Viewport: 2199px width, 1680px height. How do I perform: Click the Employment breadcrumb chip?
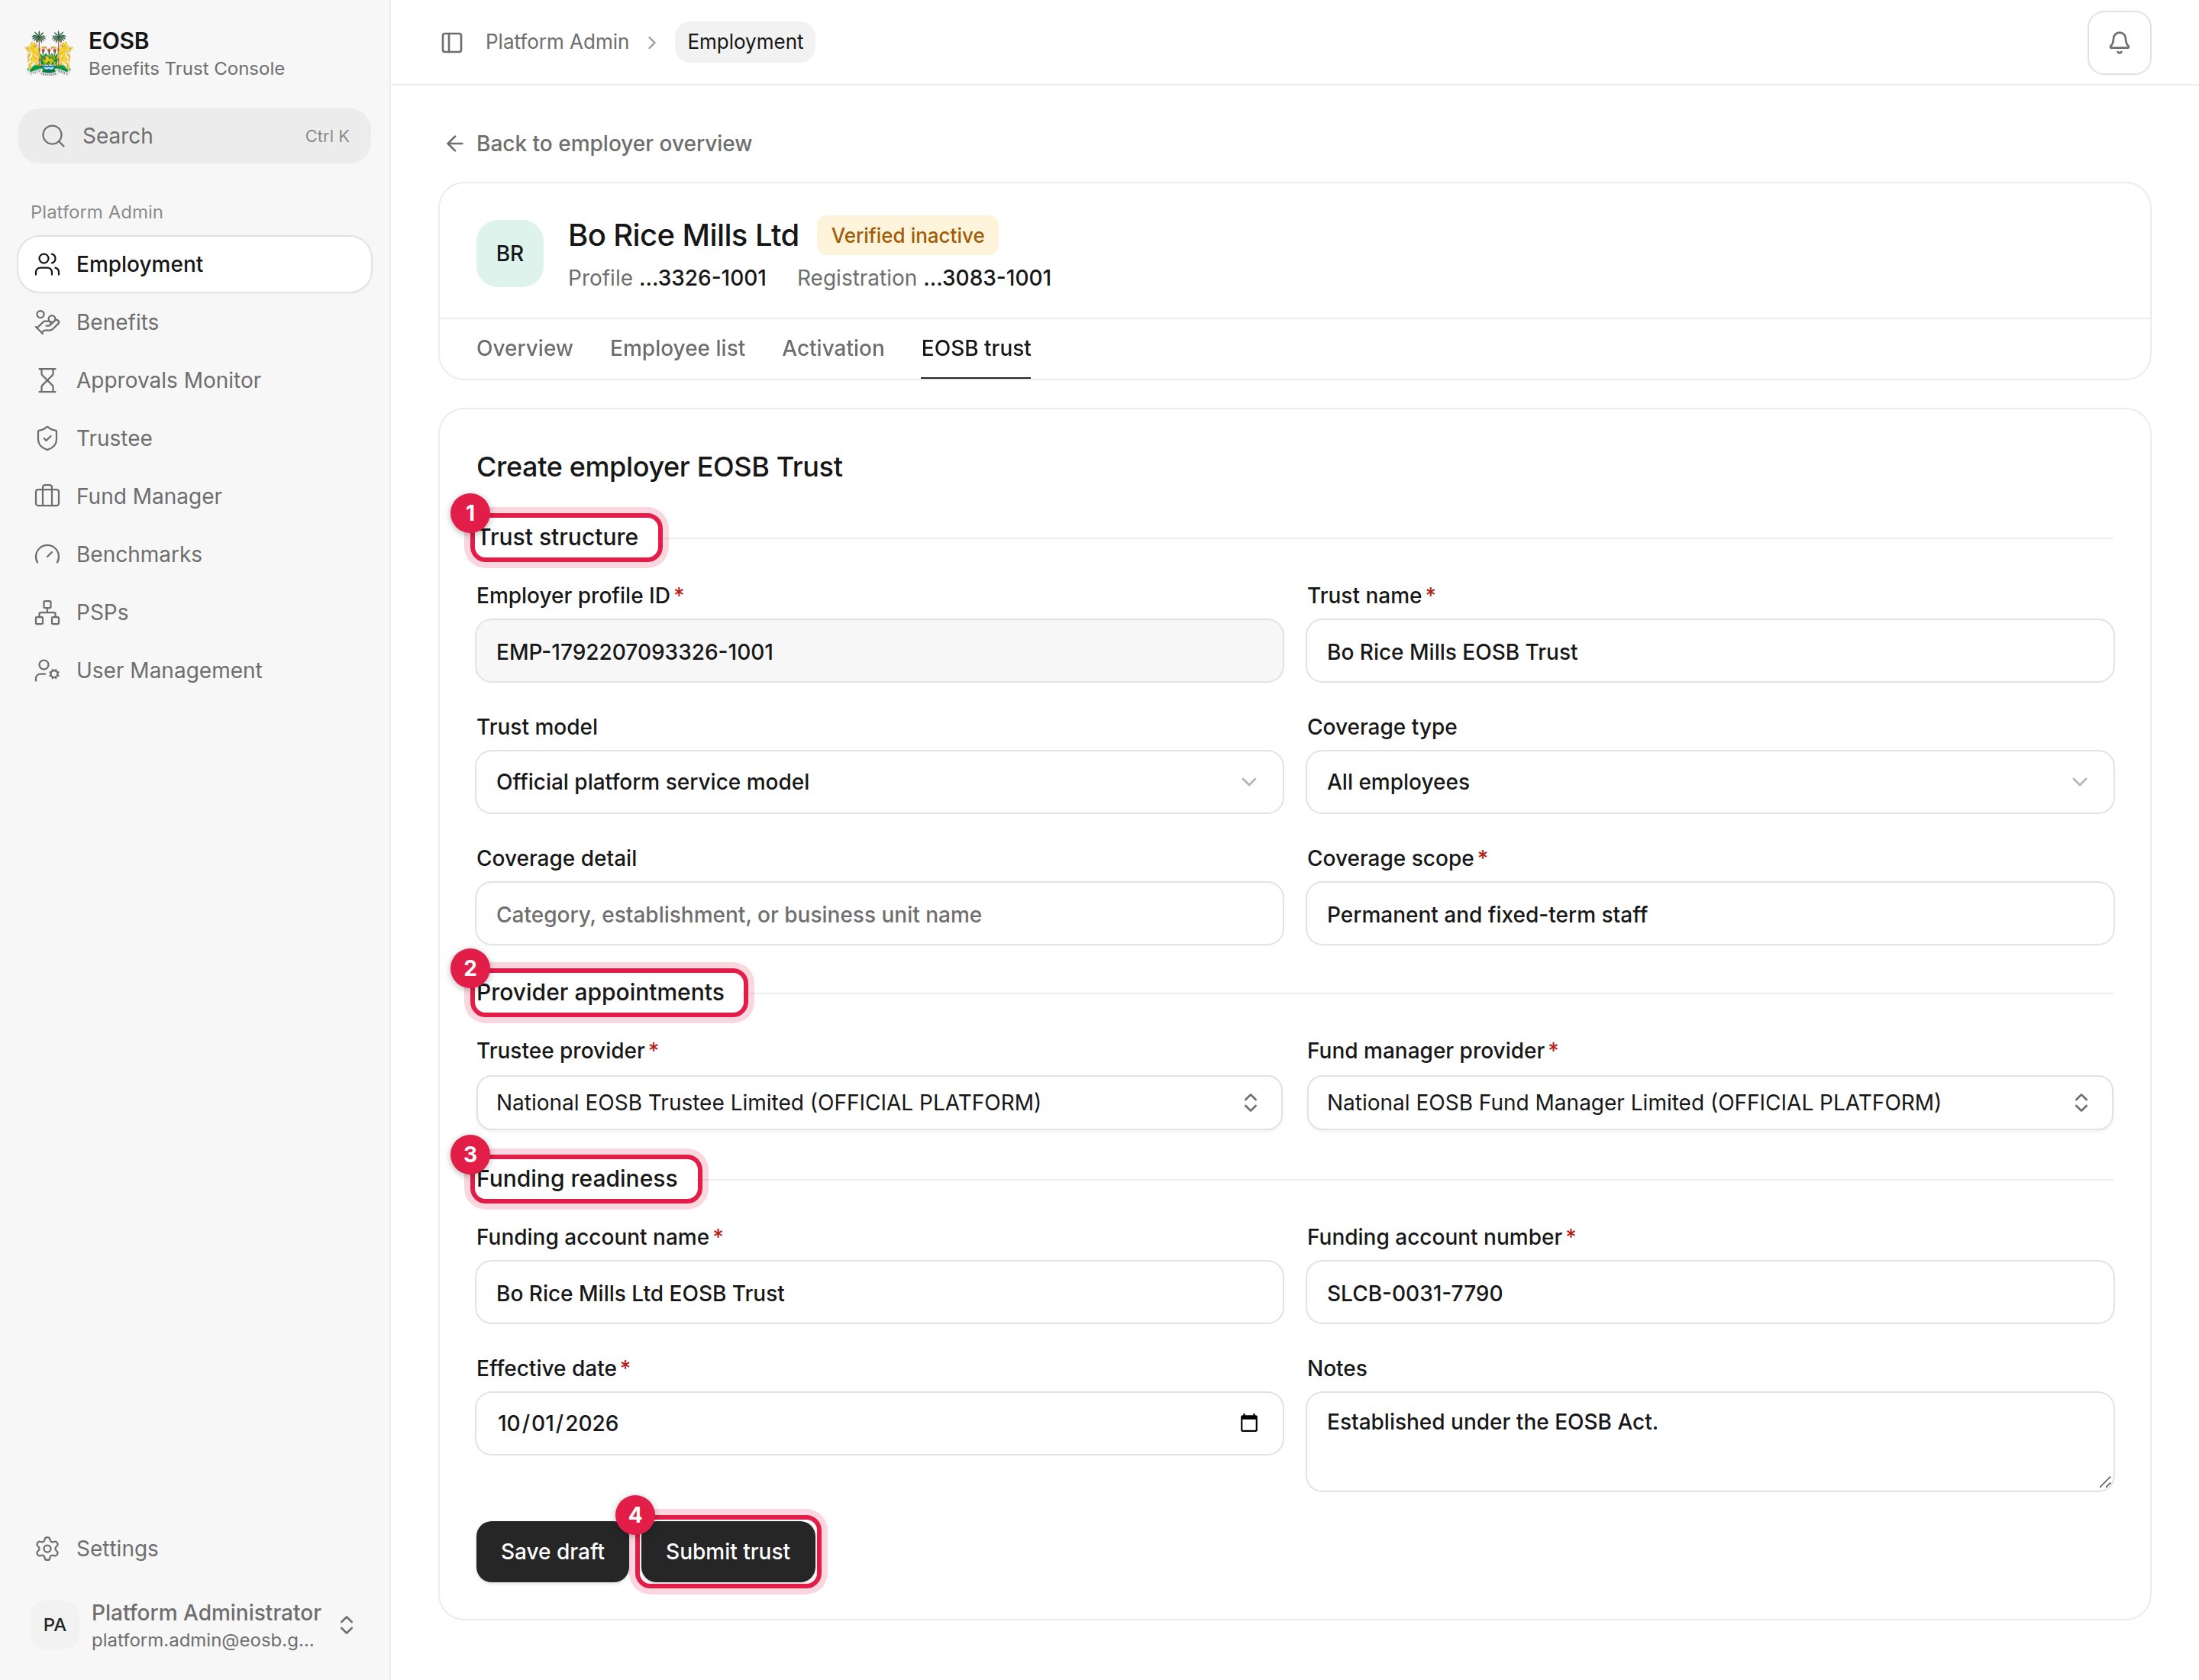(745, 42)
